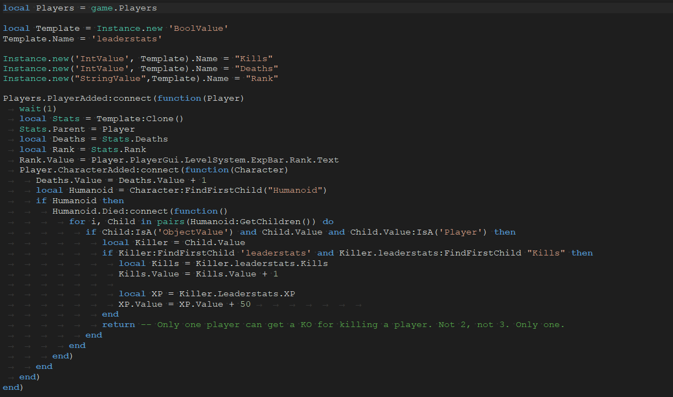Click the 'local Humanoid = Character:FindFirstChild' line
The width and height of the screenshot is (673, 397).
[181, 190]
